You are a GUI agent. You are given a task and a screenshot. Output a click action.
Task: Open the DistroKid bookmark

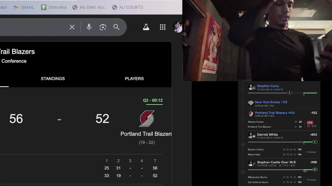pyautogui.click(x=54, y=7)
